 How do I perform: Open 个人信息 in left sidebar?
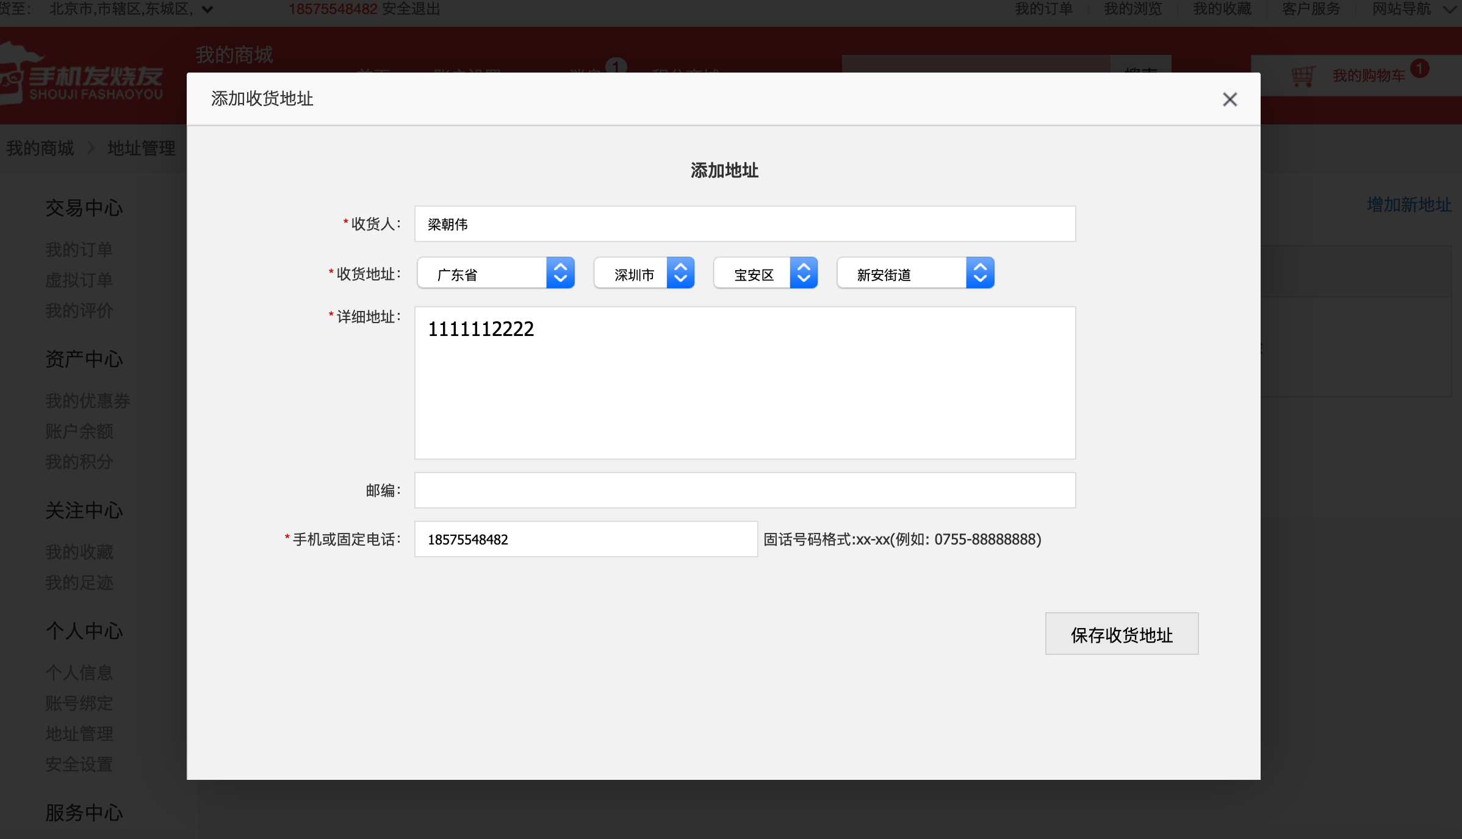[x=79, y=673]
